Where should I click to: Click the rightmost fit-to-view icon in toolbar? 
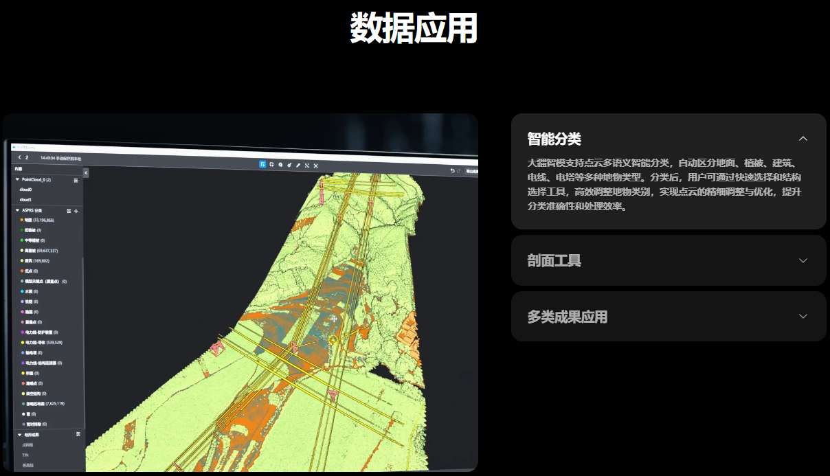coord(316,166)
